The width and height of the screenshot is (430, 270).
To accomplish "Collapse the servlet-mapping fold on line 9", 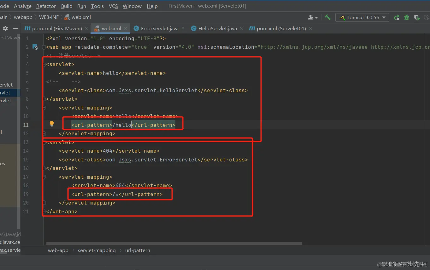I will point(44,108).
